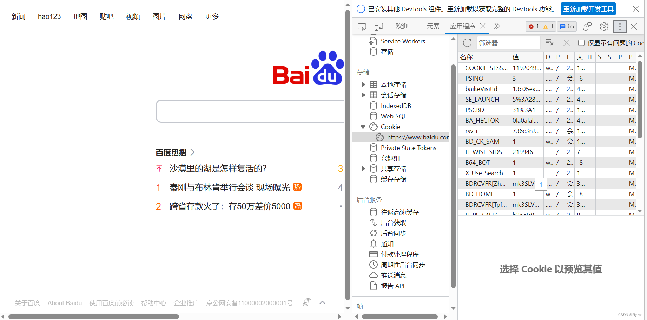Image resolution: width=647 pixels, height=320 pixels.
Task: Select the PSINO cookie row
Action: click(x=548, y=79)
